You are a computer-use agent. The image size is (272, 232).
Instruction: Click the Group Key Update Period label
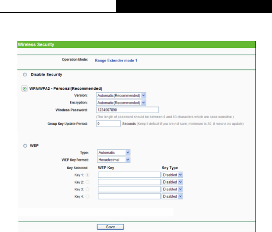[x=68, y=124]
